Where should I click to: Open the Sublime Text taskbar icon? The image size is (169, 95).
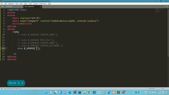click(119, 92)
